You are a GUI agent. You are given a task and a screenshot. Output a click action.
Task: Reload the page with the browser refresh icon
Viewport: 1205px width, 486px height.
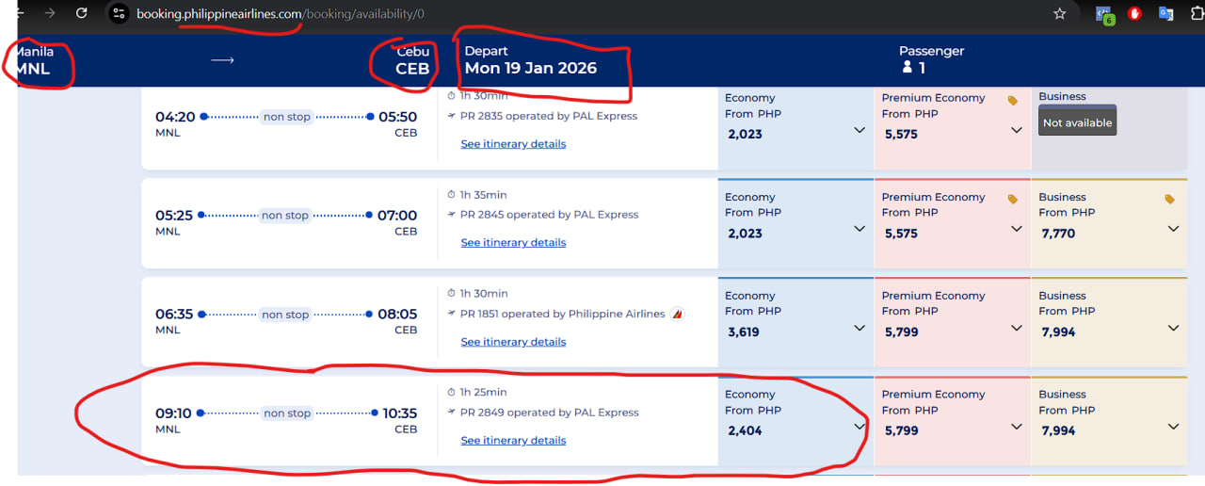tap(82, 13)
